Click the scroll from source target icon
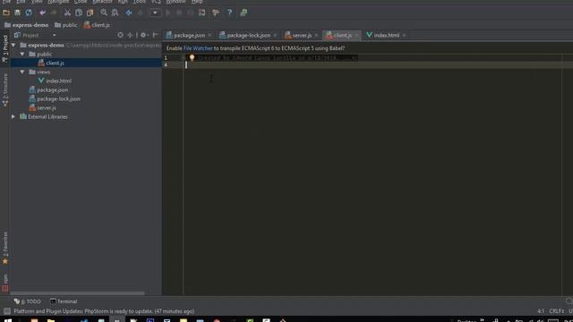The height and width of the screenshot is (322, 573). coord(120,36)
